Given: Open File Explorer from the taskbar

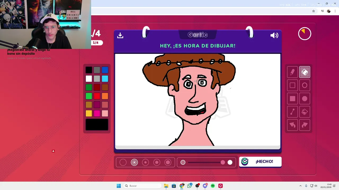Looking at the screenshot, I should (166, 186).
